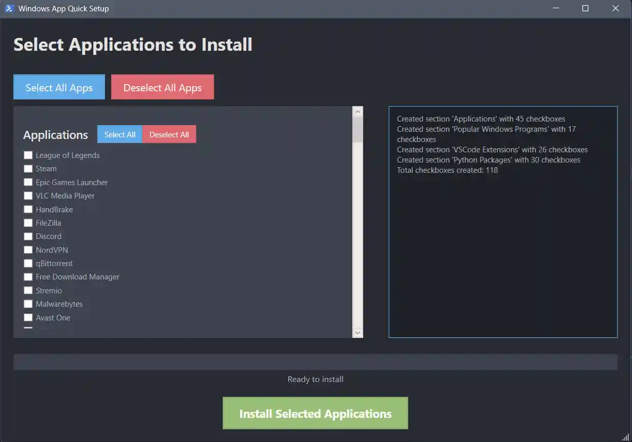632x442 pixels.
Task: Check VLC Media Player
Action: coord(28,195)
